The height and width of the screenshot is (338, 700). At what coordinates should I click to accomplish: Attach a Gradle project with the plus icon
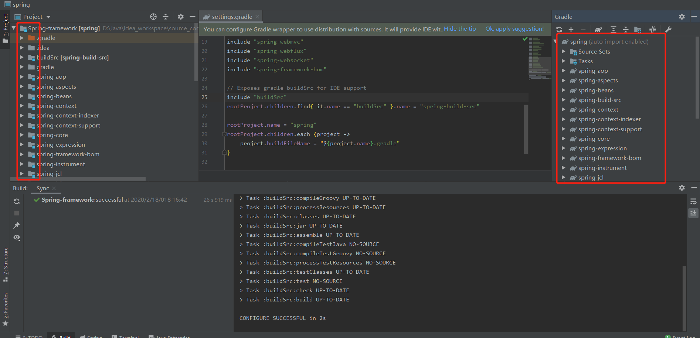click(571, 30)
